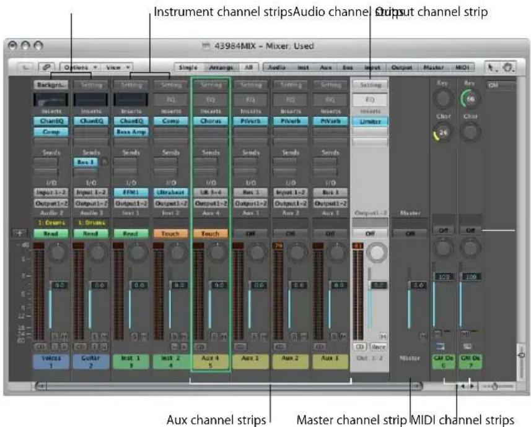Open the EQ thumbnail on Voices strip
The width and height of the screenshot is (531, 427).
(51, 100)
